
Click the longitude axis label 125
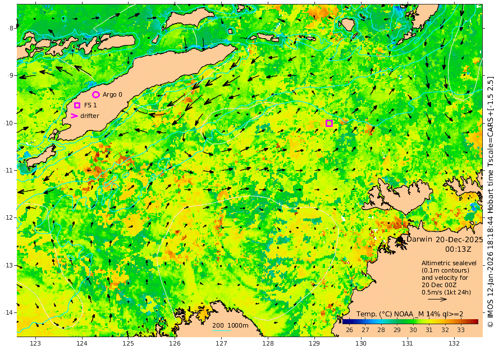click(128, 343)
